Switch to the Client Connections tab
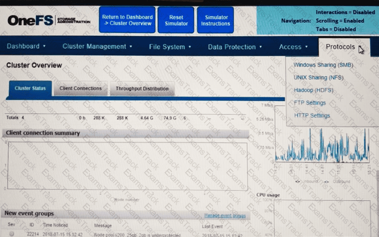This screenshot has width=379, height=237. (80, 88)
